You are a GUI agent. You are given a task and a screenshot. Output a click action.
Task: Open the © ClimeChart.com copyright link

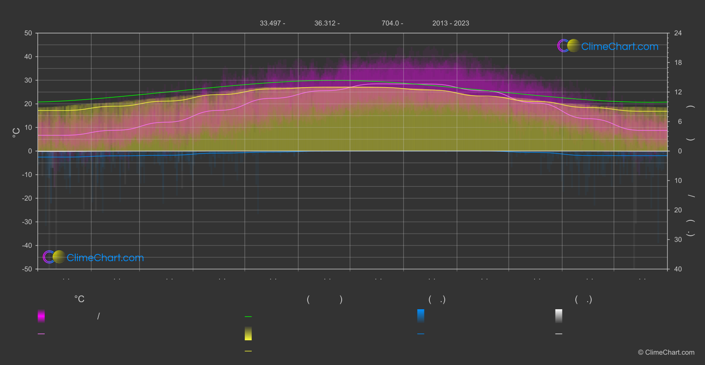pyautogui.click(x=666, y=353)
